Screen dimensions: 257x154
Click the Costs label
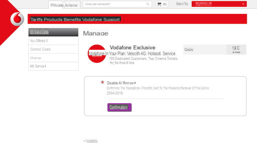[189, 50]
